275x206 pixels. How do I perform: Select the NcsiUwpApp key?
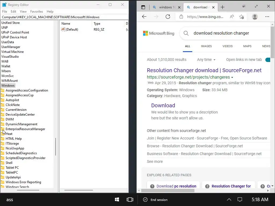pyautogui.click(x=15, y=148)
